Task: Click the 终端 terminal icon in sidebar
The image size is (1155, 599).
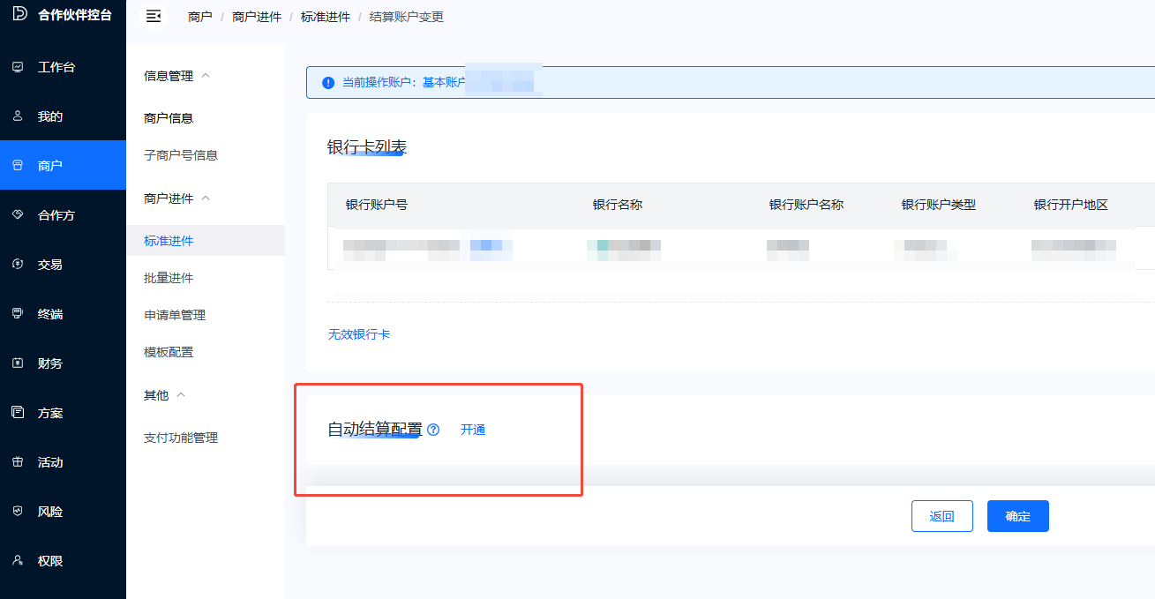Action: (x=18, y=314)
